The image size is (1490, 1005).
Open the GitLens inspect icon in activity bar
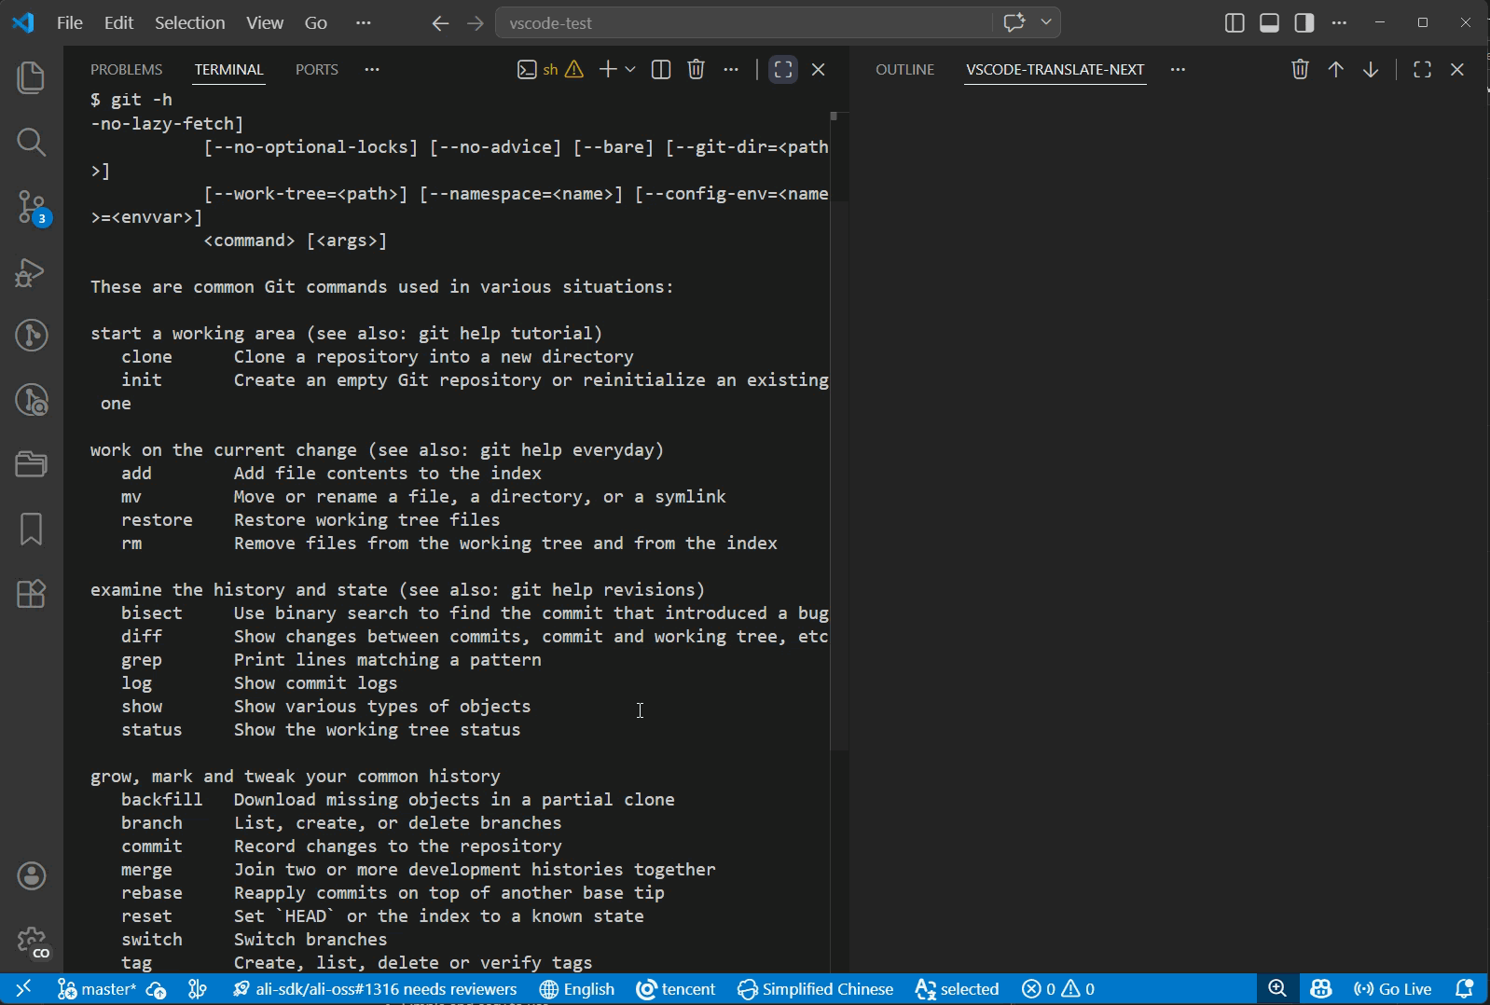coord(31,400)
